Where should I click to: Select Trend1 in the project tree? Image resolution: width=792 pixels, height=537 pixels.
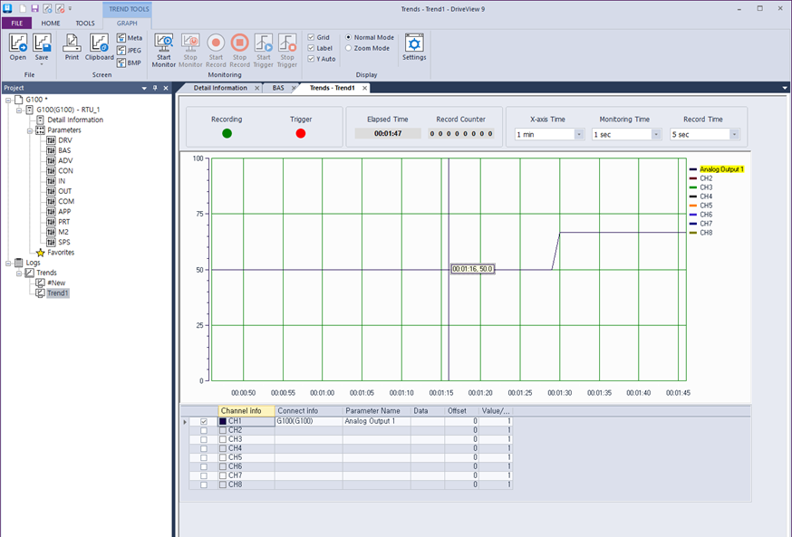coord(58,293)
